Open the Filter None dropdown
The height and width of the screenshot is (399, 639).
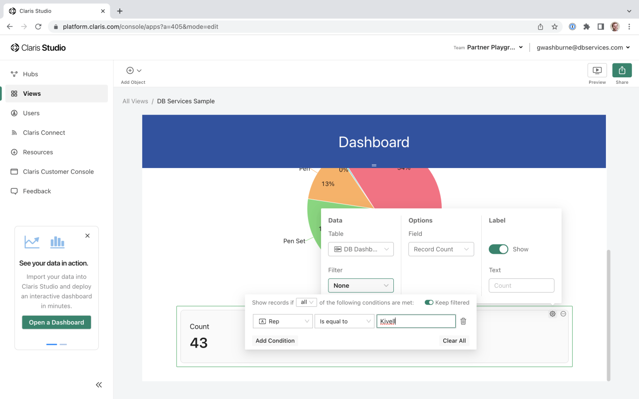[361, 285]
